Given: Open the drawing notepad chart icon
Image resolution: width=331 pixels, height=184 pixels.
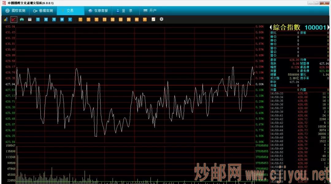Looking at the screenshot, I should point(154,19).
